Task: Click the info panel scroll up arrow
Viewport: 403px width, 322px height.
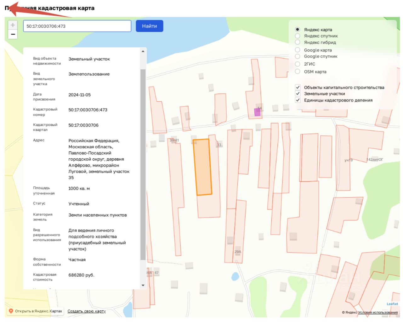Action: (143, 51)
